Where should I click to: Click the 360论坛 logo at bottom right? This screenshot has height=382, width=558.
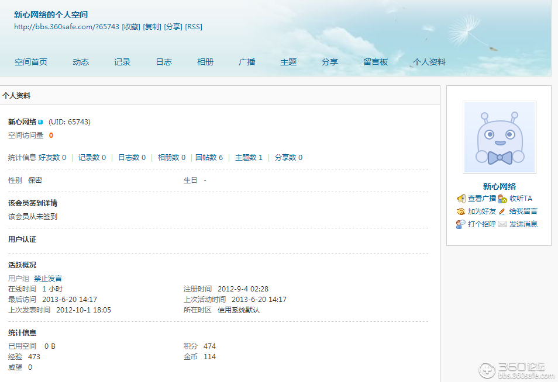point(515,370)
